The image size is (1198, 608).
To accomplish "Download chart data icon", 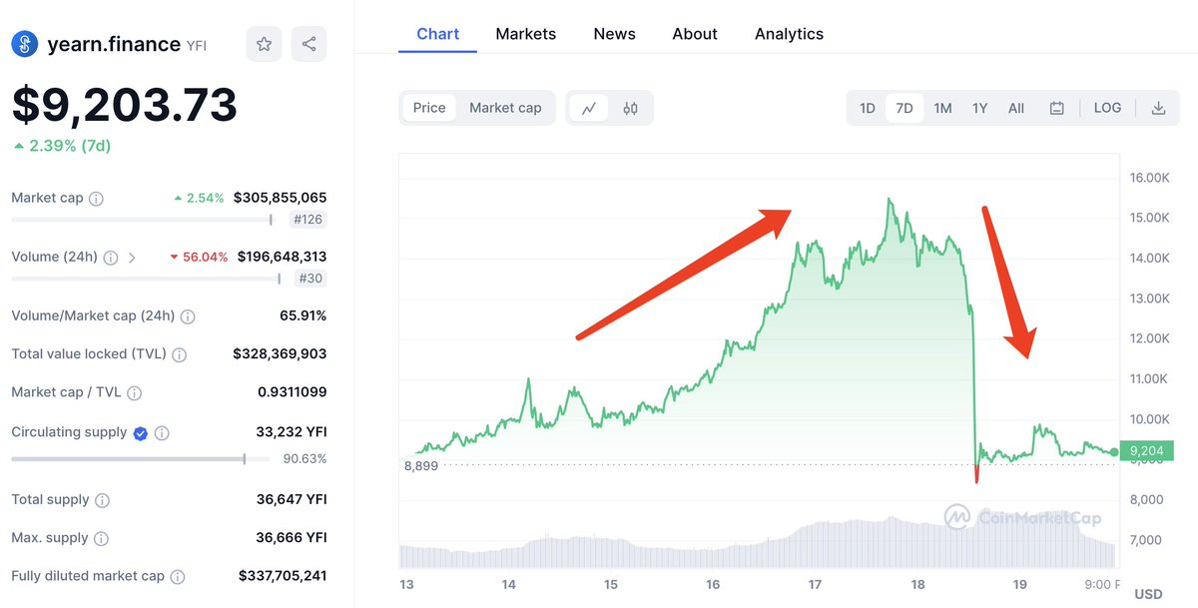I will [1158, 108].
